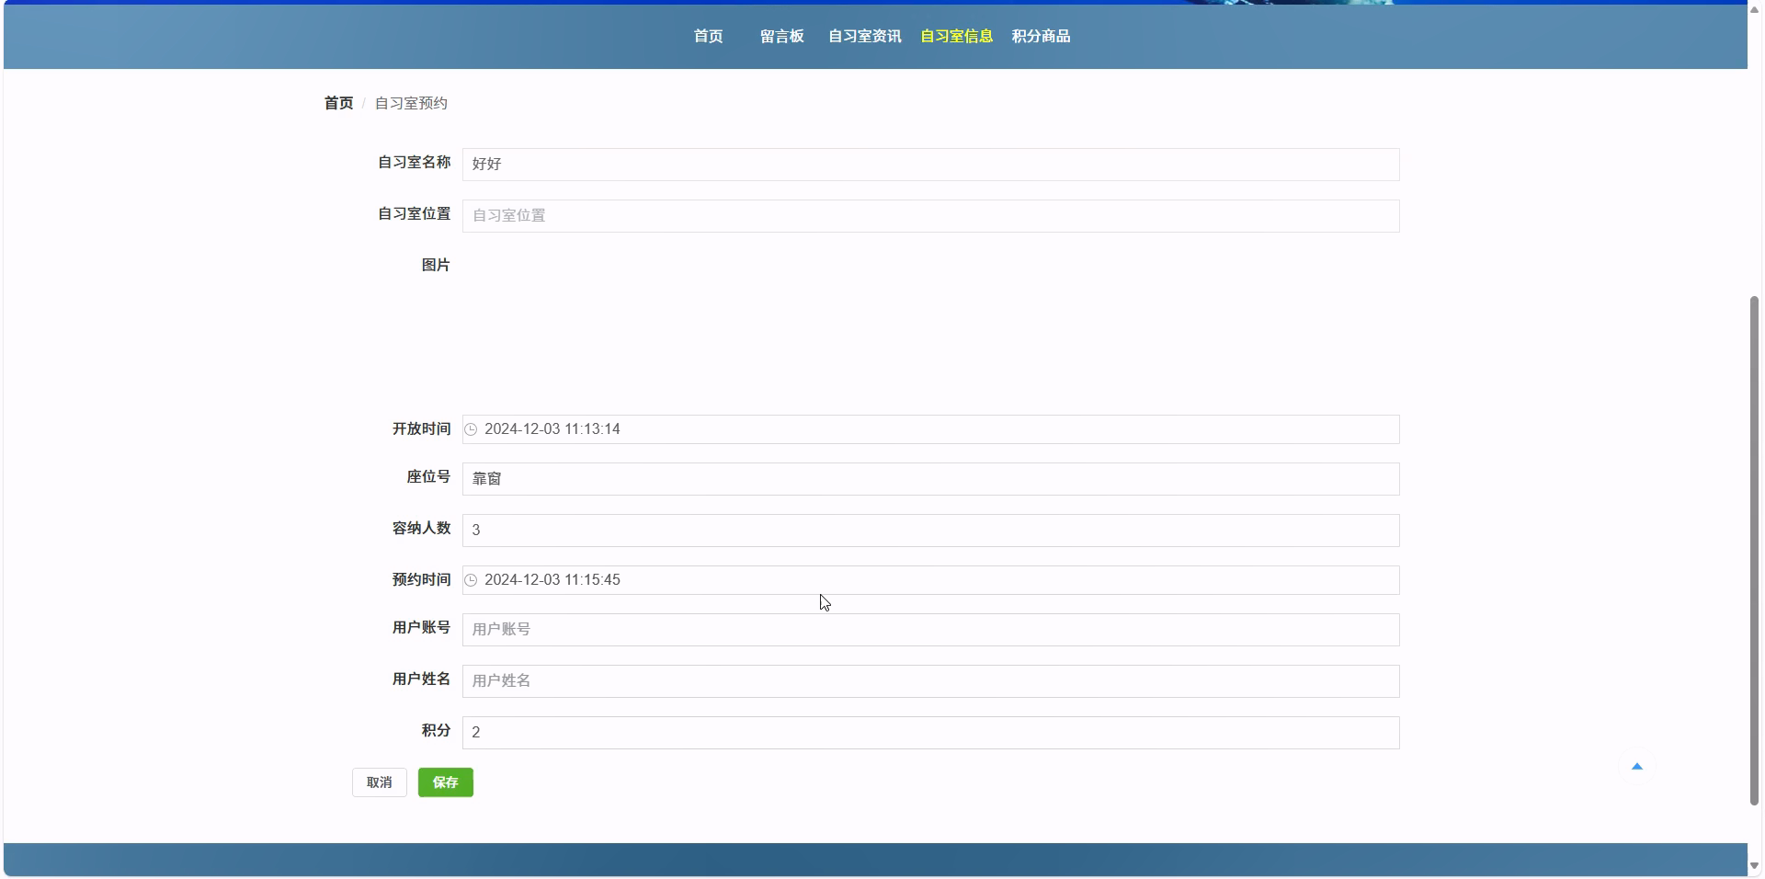Click the green 保存 button
The image size is (1765, 879).
pyautogui.click(x=446, y=782)
